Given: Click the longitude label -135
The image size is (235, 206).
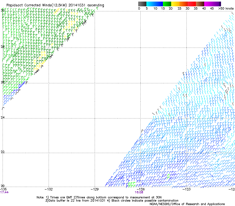Looking at the screenshot, I should click(x=3, y=189).
